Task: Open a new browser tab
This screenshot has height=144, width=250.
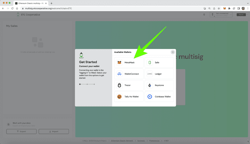Action: tap(51, 3)
